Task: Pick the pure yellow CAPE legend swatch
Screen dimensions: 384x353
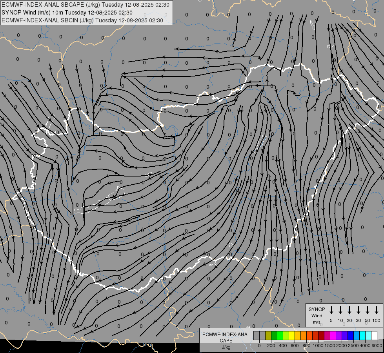Action: [x=292, y=336]
